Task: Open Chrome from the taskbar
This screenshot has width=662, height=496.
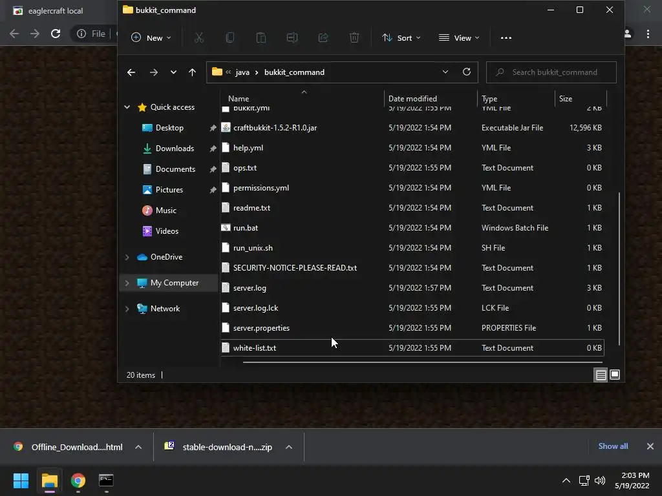Action: [x=78, y=480]
